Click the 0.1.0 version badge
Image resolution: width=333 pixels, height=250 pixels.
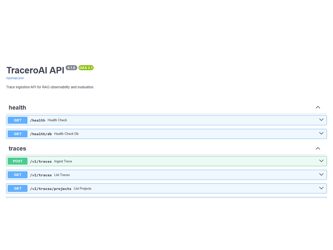click(71, 68)
